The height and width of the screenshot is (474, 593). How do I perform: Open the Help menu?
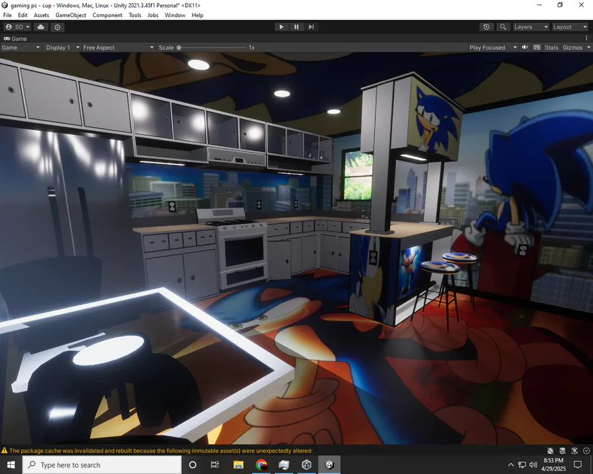[198, 15]
